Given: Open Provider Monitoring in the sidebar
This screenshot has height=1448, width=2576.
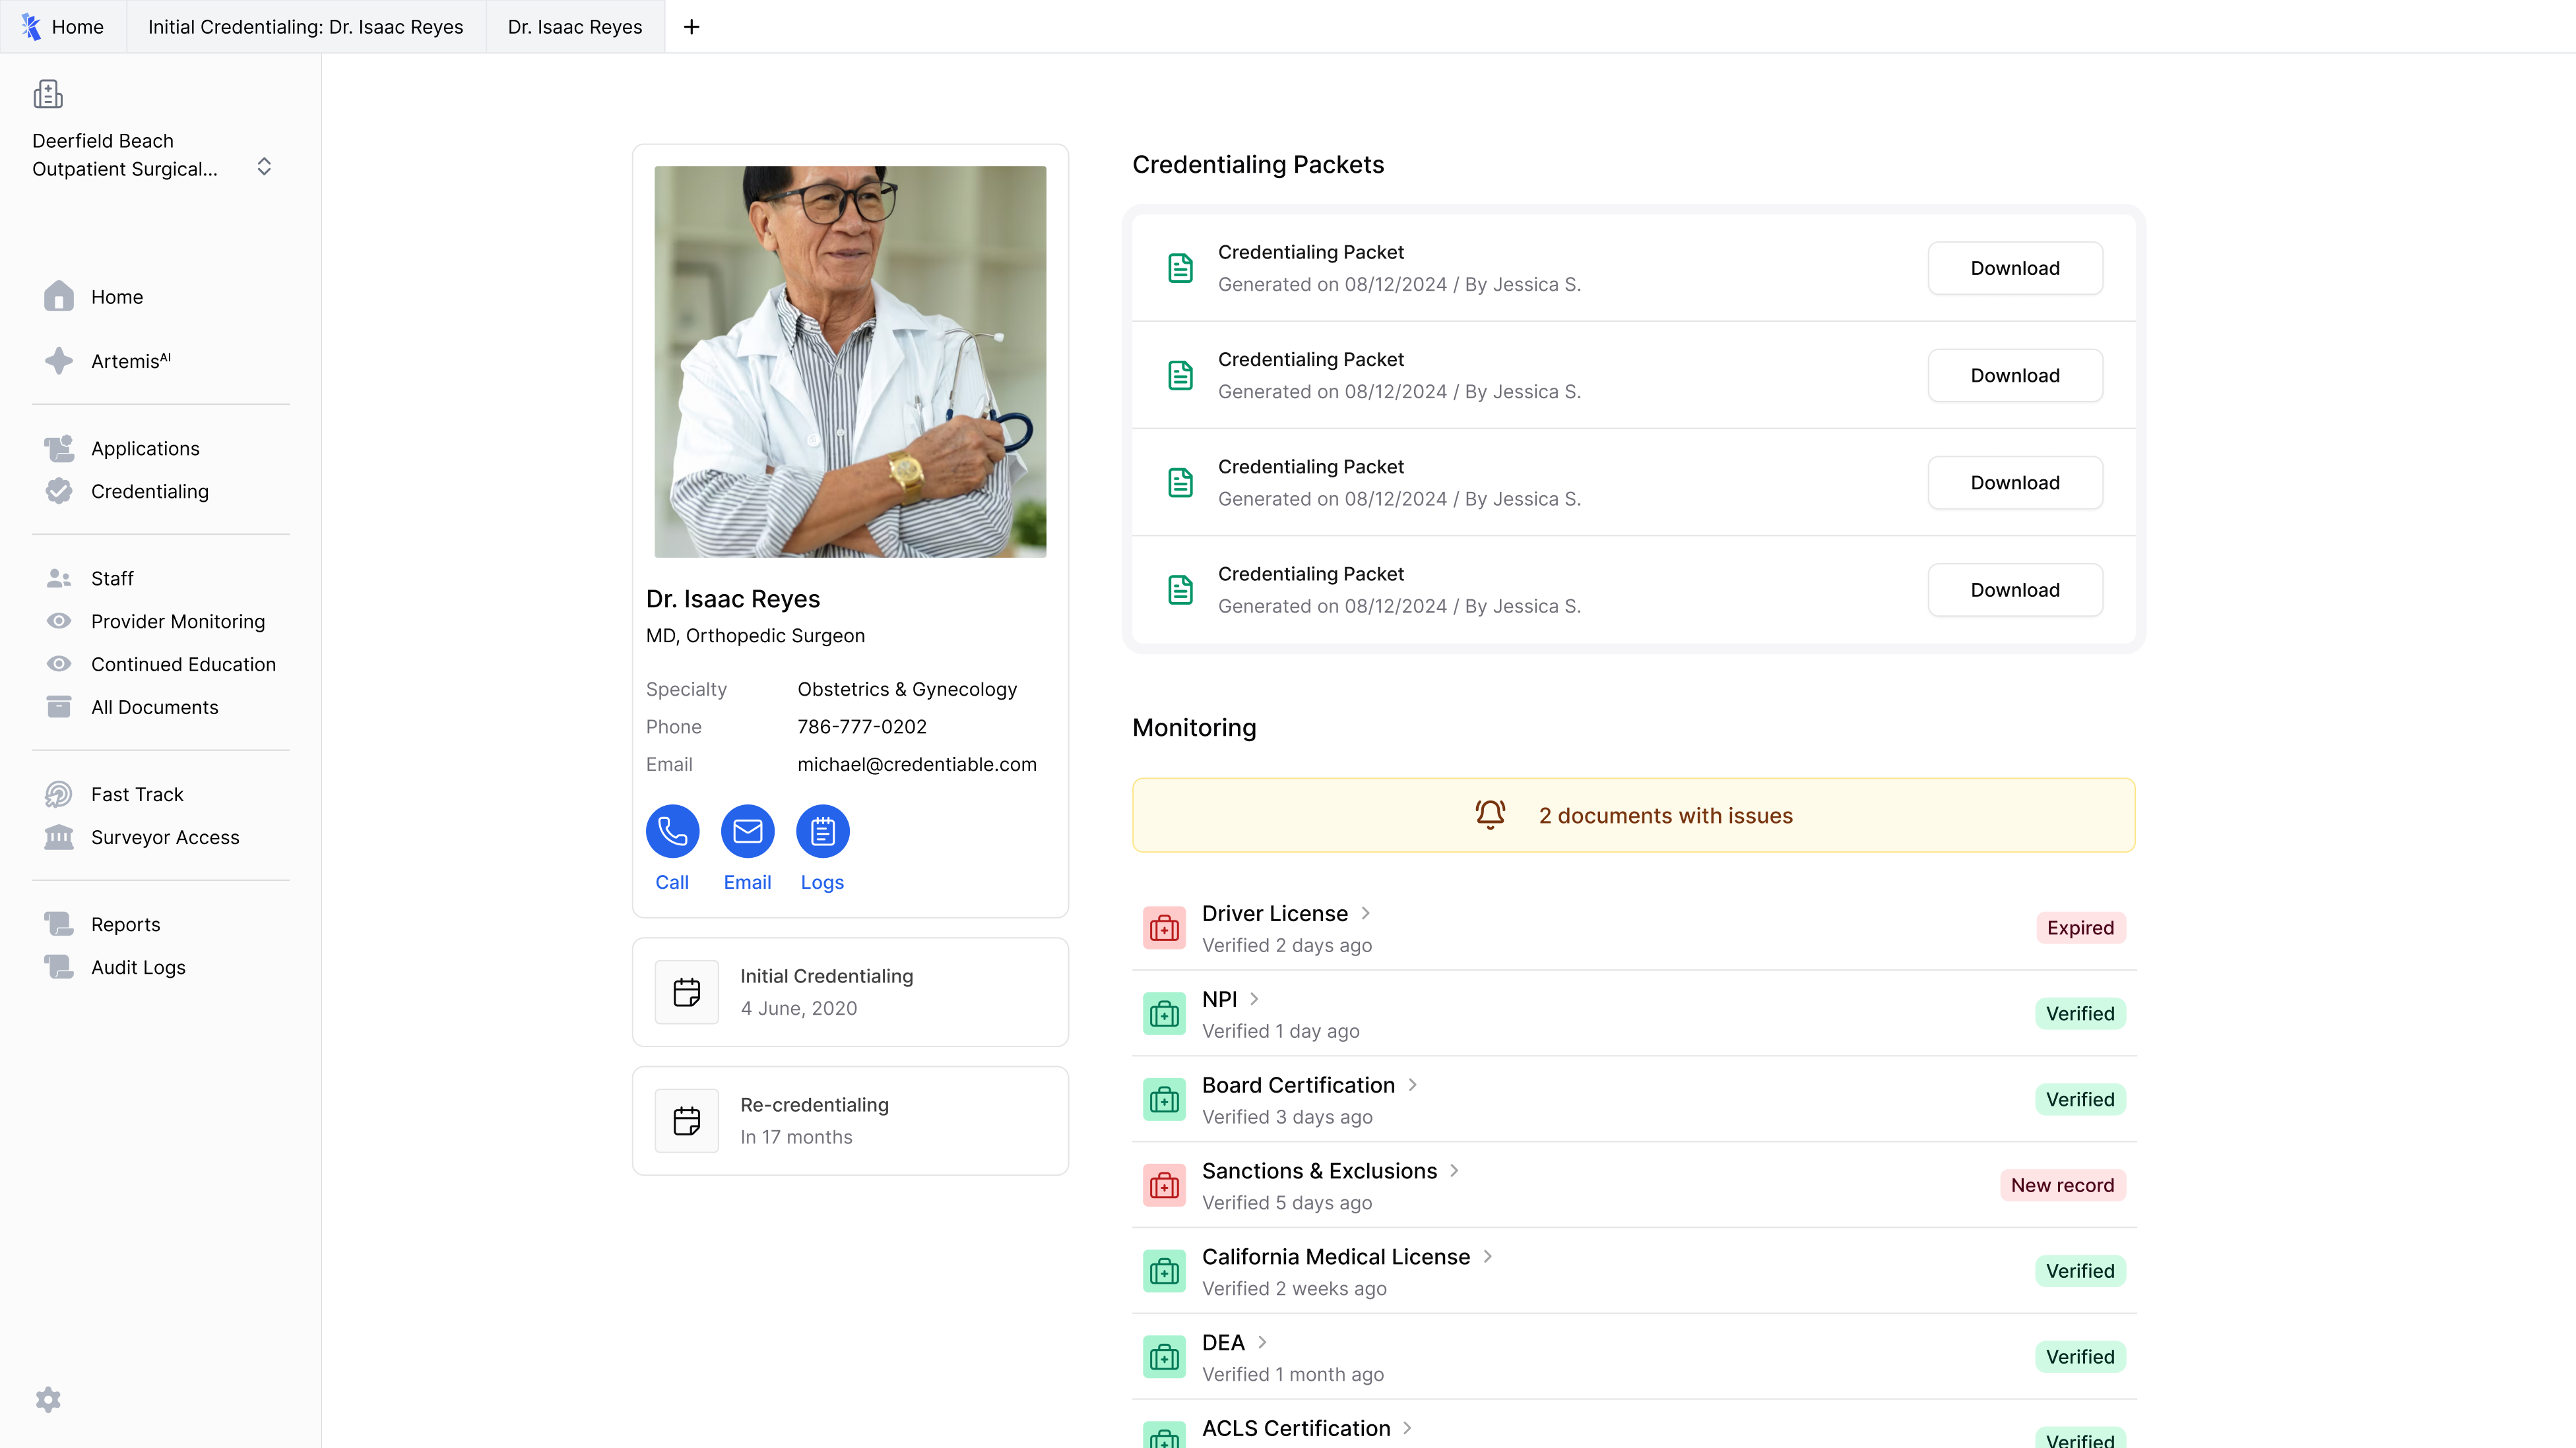Looking at the screenshot, I should pos(177,620).
